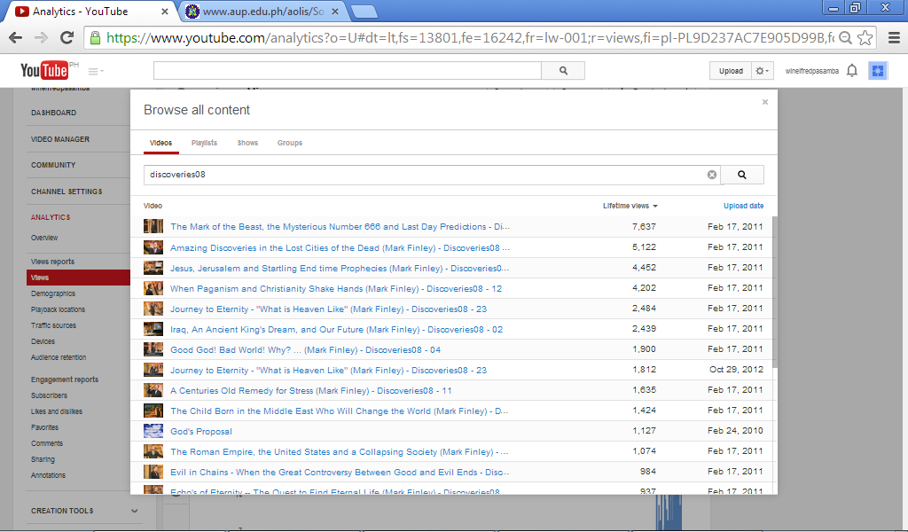
Task: Click the dialog search magnifier button
Action: (x=742, y=175)
